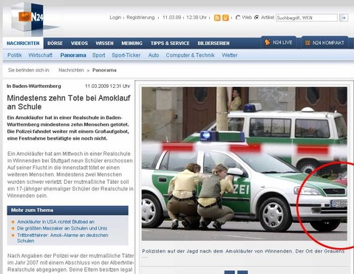Open the Computer & Technik section
Image resolution: width=354 pixels, height=274 pixels.
tap(190, 55)
